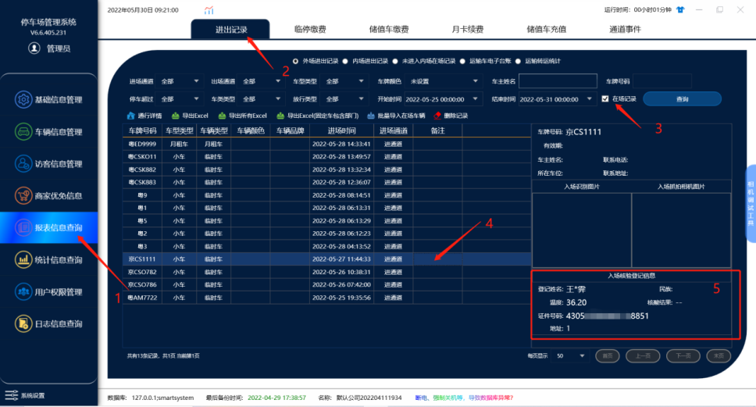Click the 车牌号码 column header
Screen dimensions: 756x407
(x=142, y=130)
